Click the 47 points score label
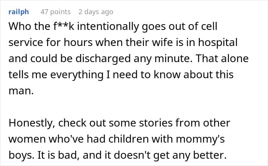The height and width of the screenshot is (166, 268). [56, 12]
